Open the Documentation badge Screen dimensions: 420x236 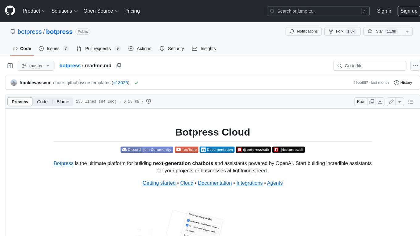click(217, 150)
